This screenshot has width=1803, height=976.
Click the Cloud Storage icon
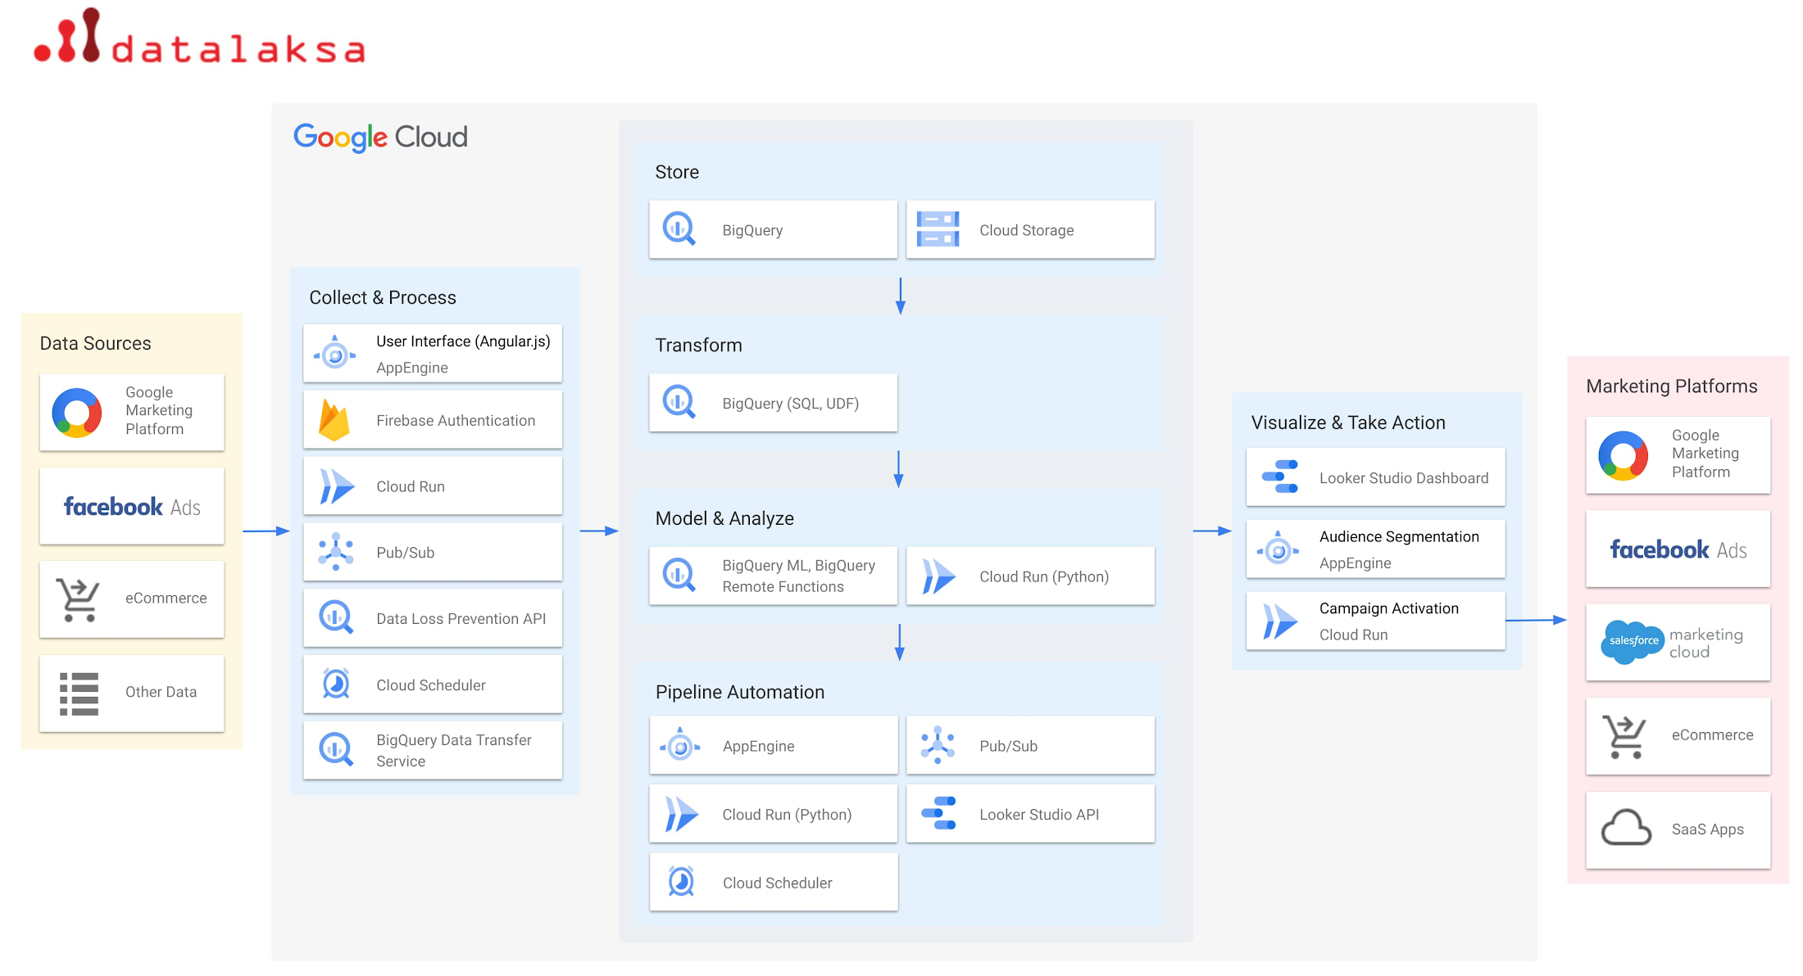(938, 229)
